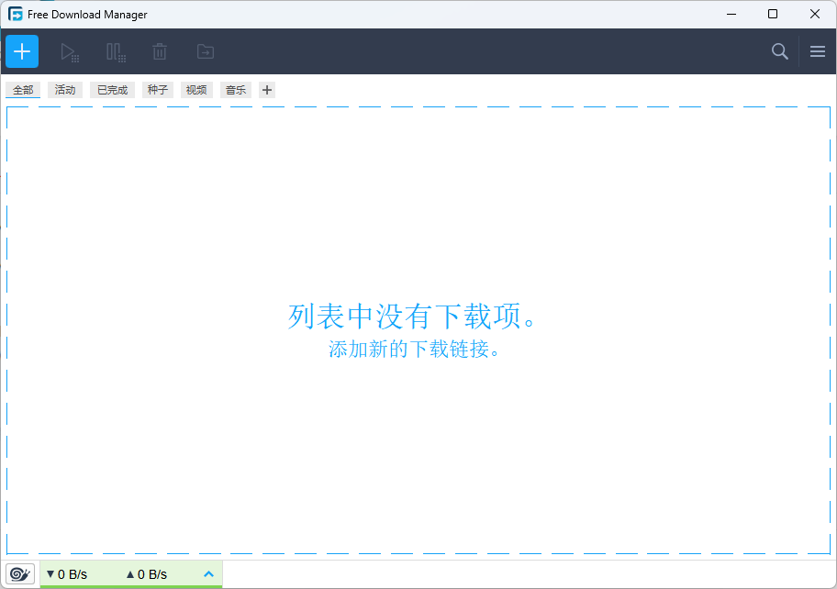The width and height of the screenshot is (837, 589).
Task: Switch to the 活动 tab
Action: (x=65, y=90)
